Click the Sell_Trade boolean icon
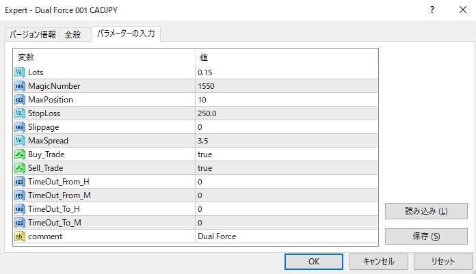Screen dimensions: 476x274 19,168
